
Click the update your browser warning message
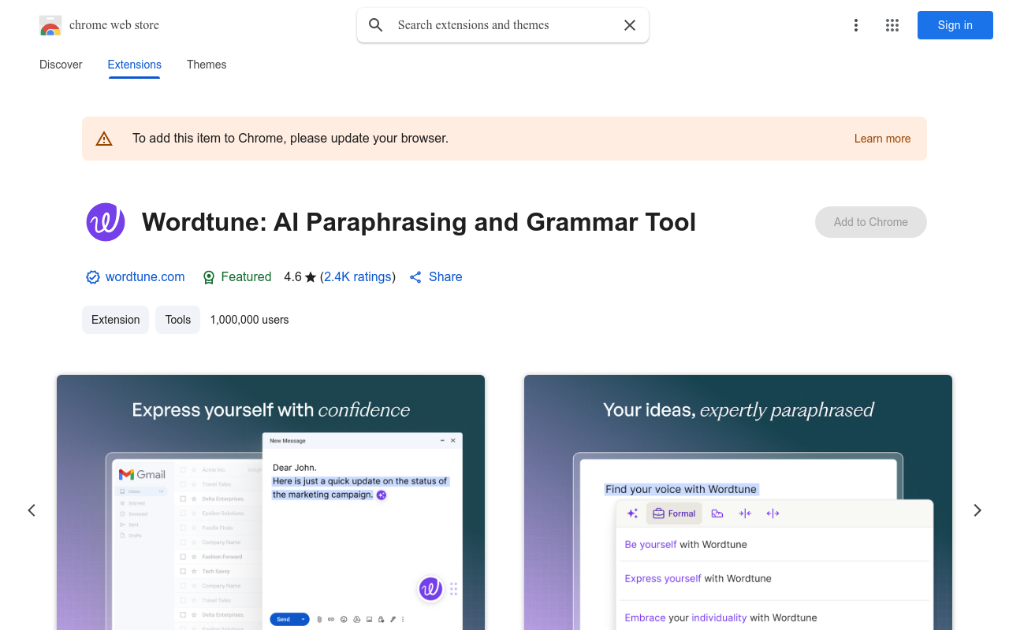pos(291,139)
